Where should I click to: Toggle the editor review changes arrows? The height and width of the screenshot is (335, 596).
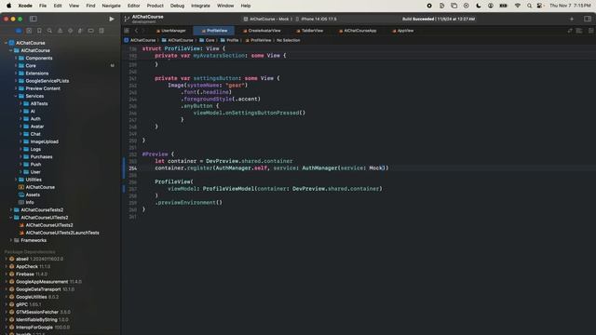(570, 31)
